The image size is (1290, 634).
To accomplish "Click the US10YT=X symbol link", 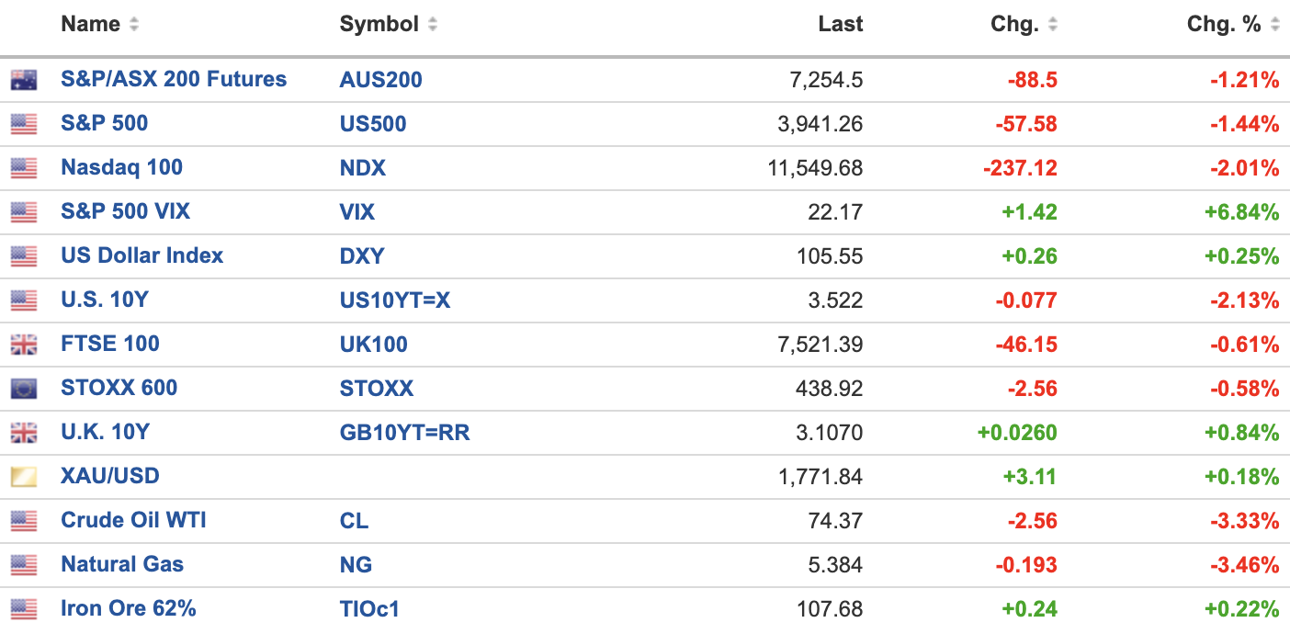I will 394,300.
